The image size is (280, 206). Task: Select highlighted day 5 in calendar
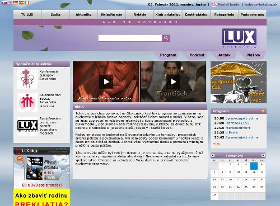click(254, 166)
